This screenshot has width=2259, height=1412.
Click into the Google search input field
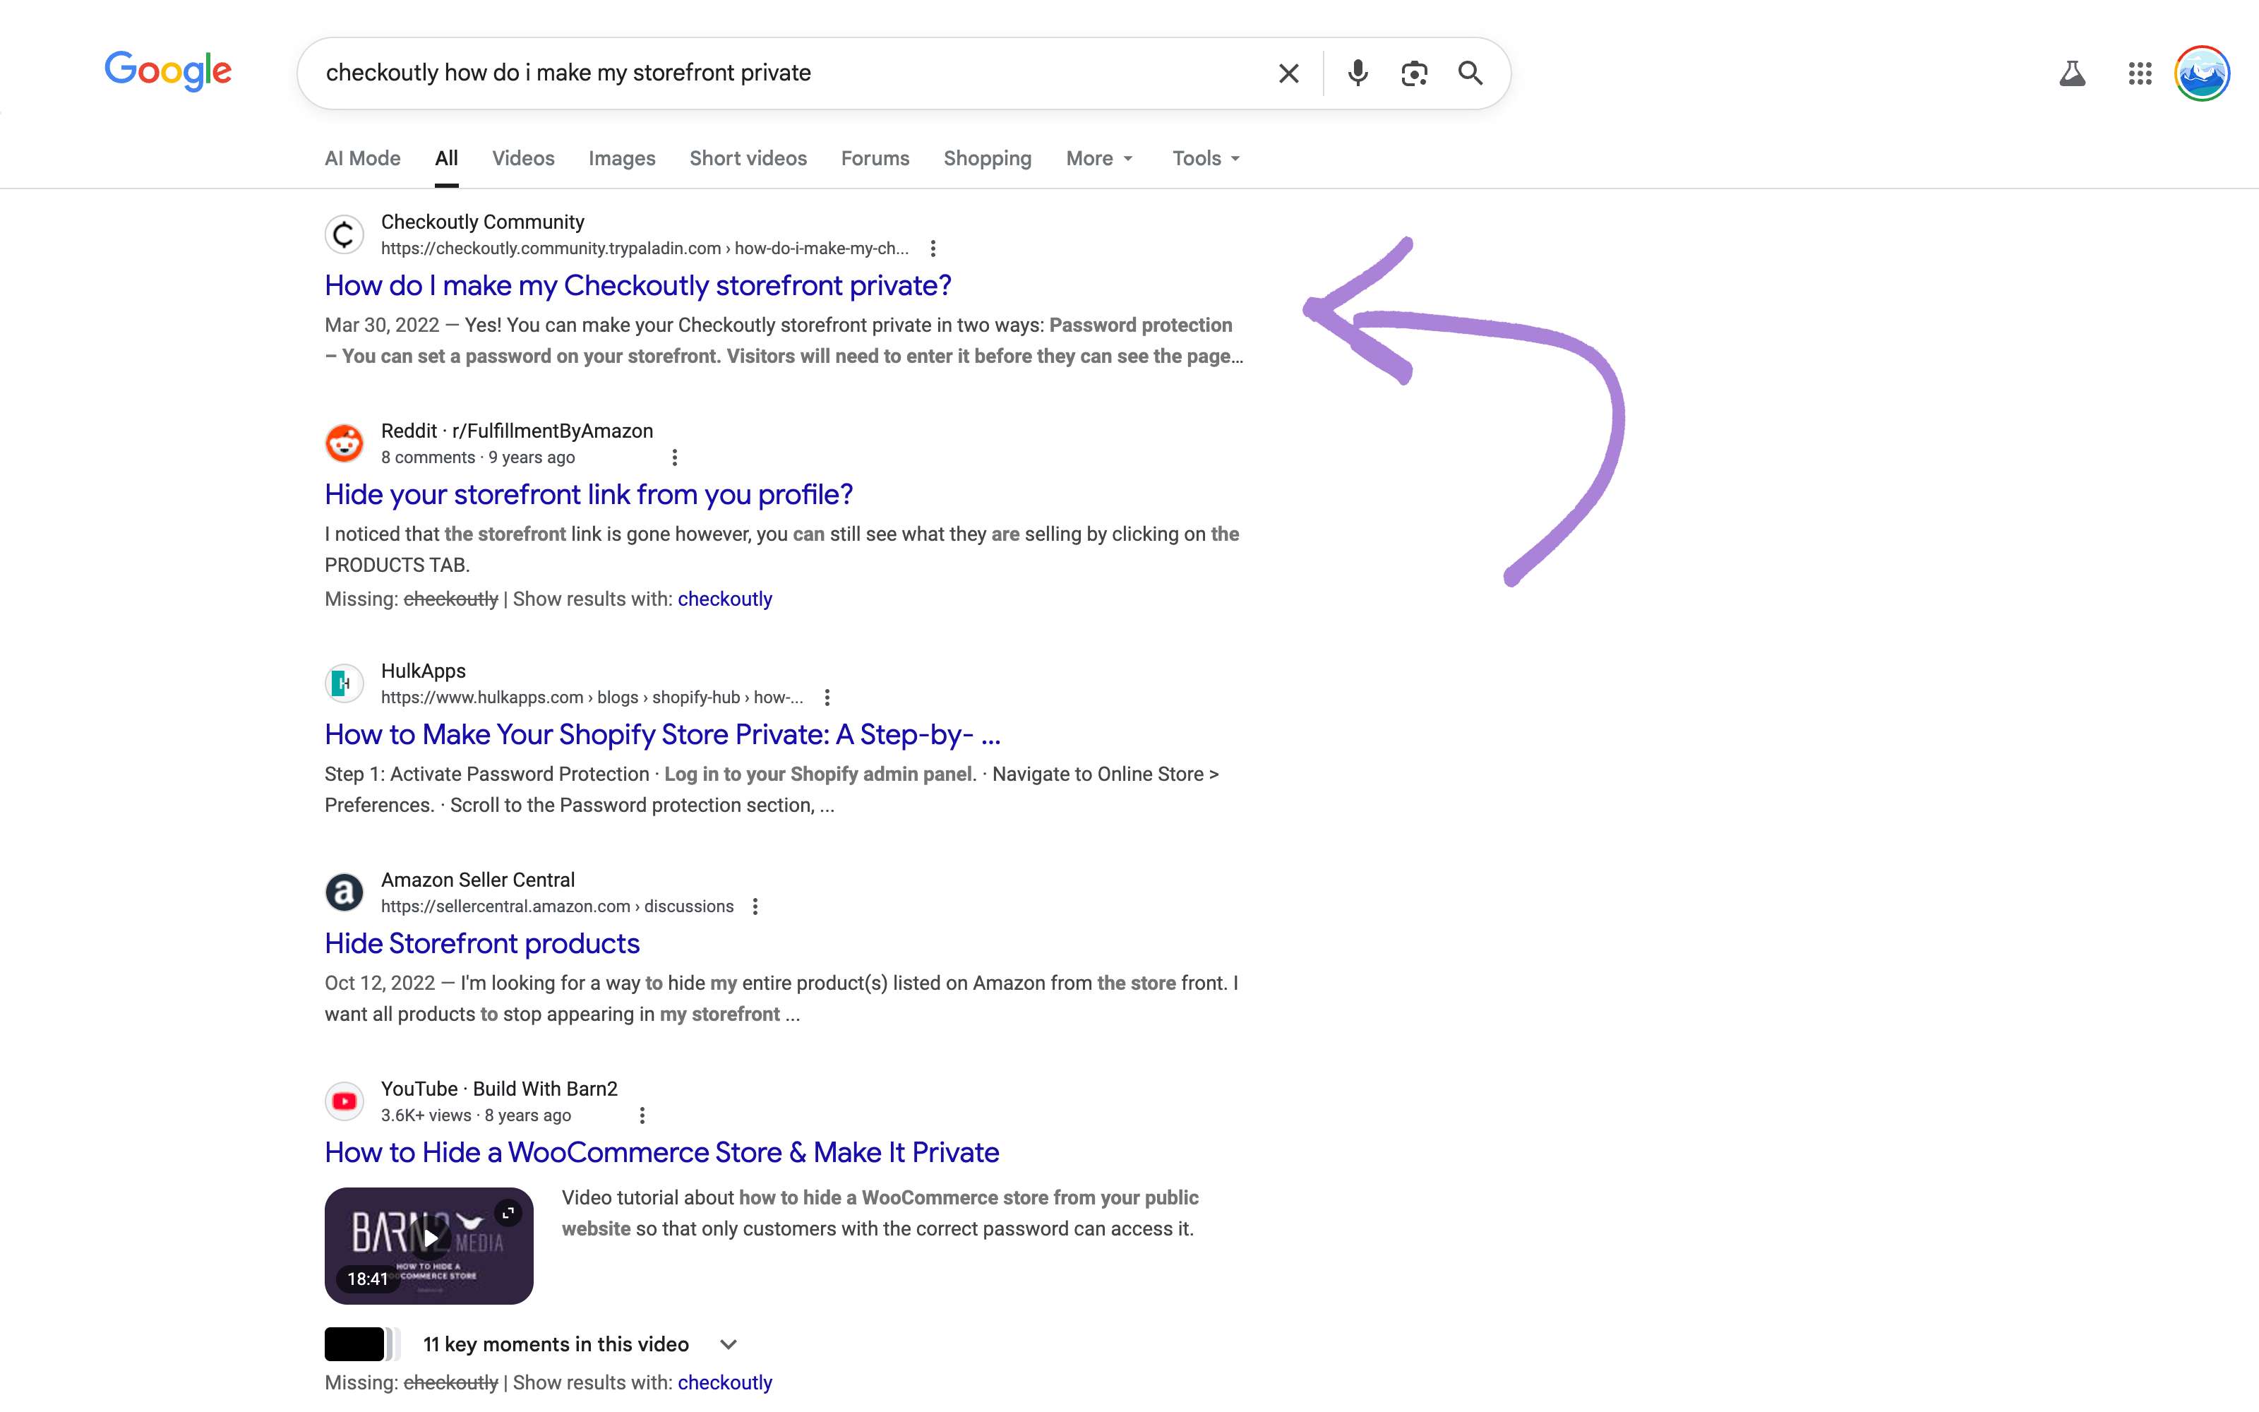(x=784, y=73)
